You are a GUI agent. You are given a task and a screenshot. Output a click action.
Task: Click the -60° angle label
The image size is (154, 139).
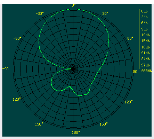click(x=17, y=38)
